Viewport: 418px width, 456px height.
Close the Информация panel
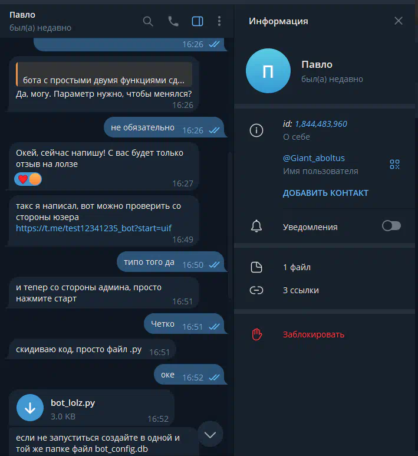click(x=398, y=21)
